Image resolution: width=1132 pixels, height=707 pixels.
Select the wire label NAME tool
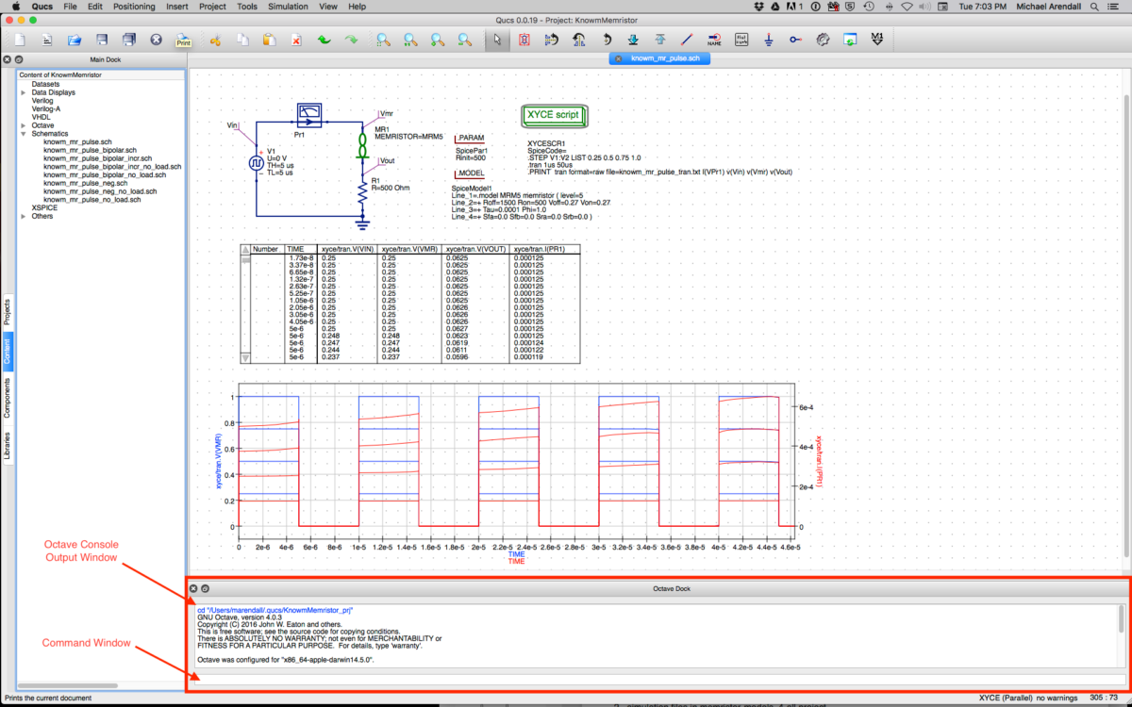[714, 41]
